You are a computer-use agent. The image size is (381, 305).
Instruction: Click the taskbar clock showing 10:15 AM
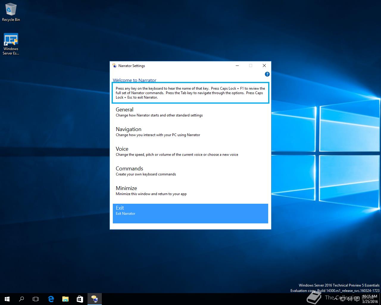[x=370, y=299]
